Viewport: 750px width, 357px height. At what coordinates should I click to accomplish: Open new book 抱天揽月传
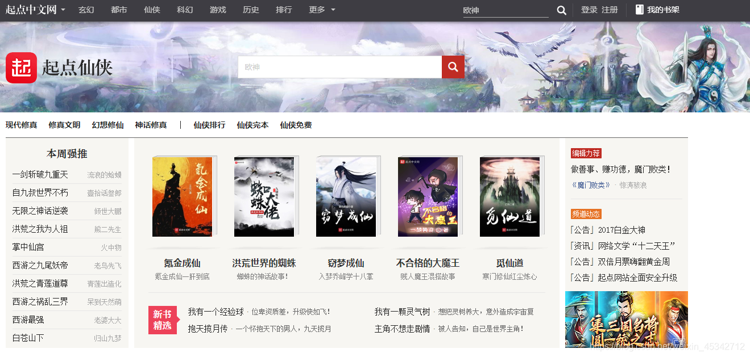point(208,329)
